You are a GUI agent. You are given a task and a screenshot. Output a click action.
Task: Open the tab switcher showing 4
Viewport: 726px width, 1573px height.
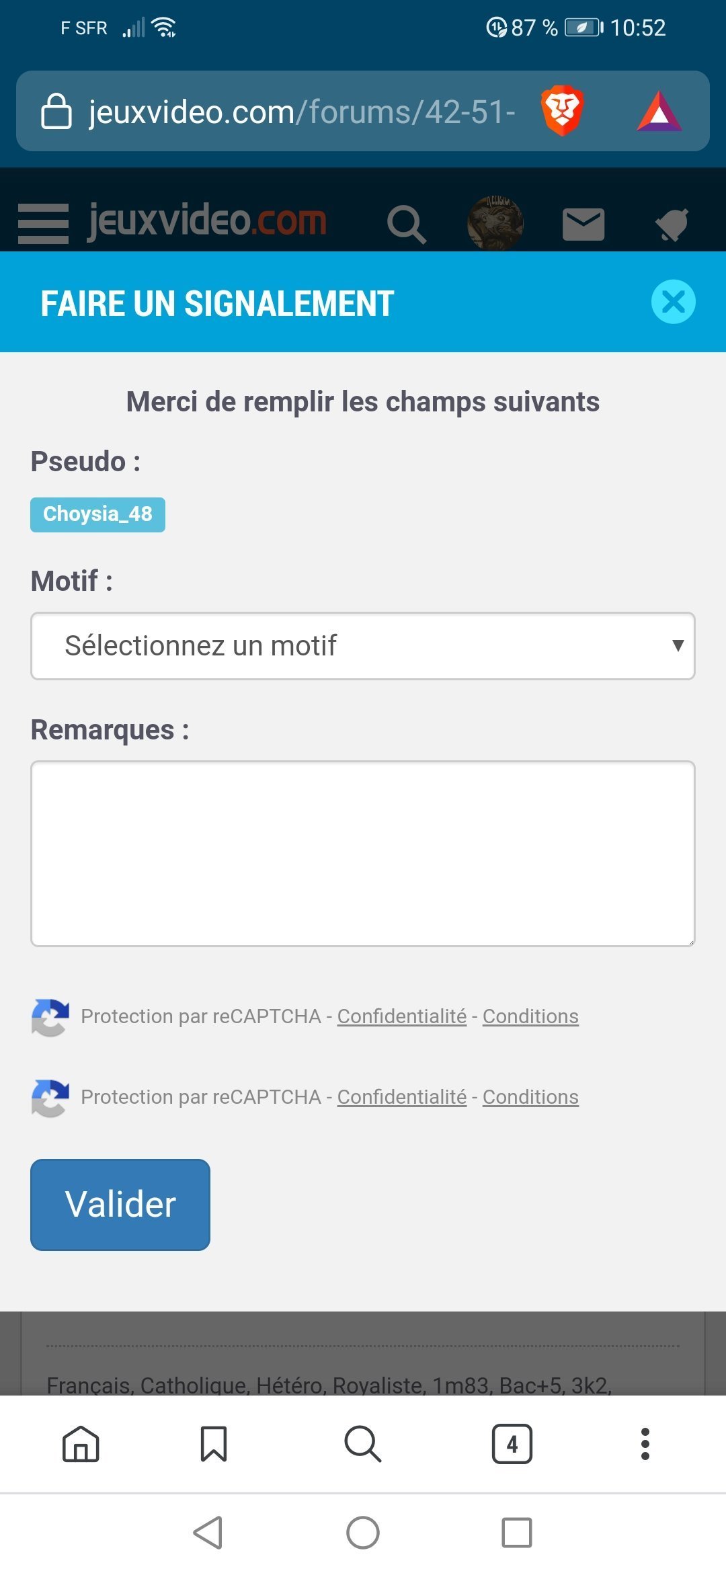coord(512,1443)
